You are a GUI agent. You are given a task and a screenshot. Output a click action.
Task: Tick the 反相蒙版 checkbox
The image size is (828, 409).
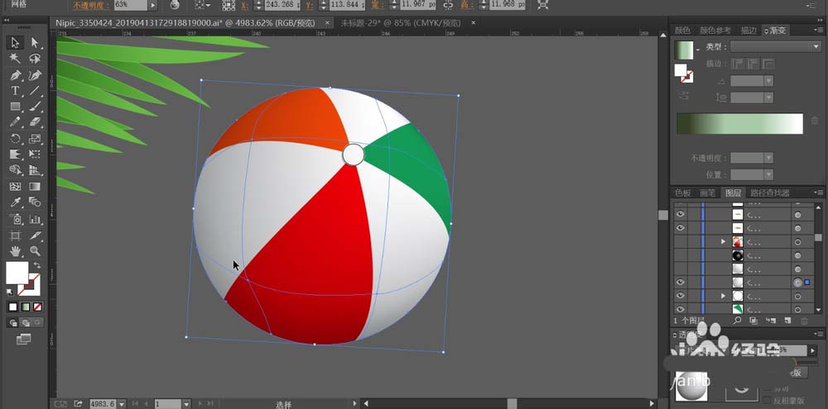pos(767,401)
